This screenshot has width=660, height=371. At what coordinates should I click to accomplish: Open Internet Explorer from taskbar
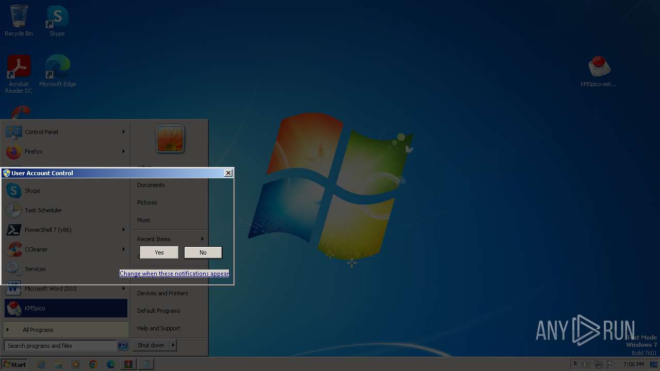[41, 364]
